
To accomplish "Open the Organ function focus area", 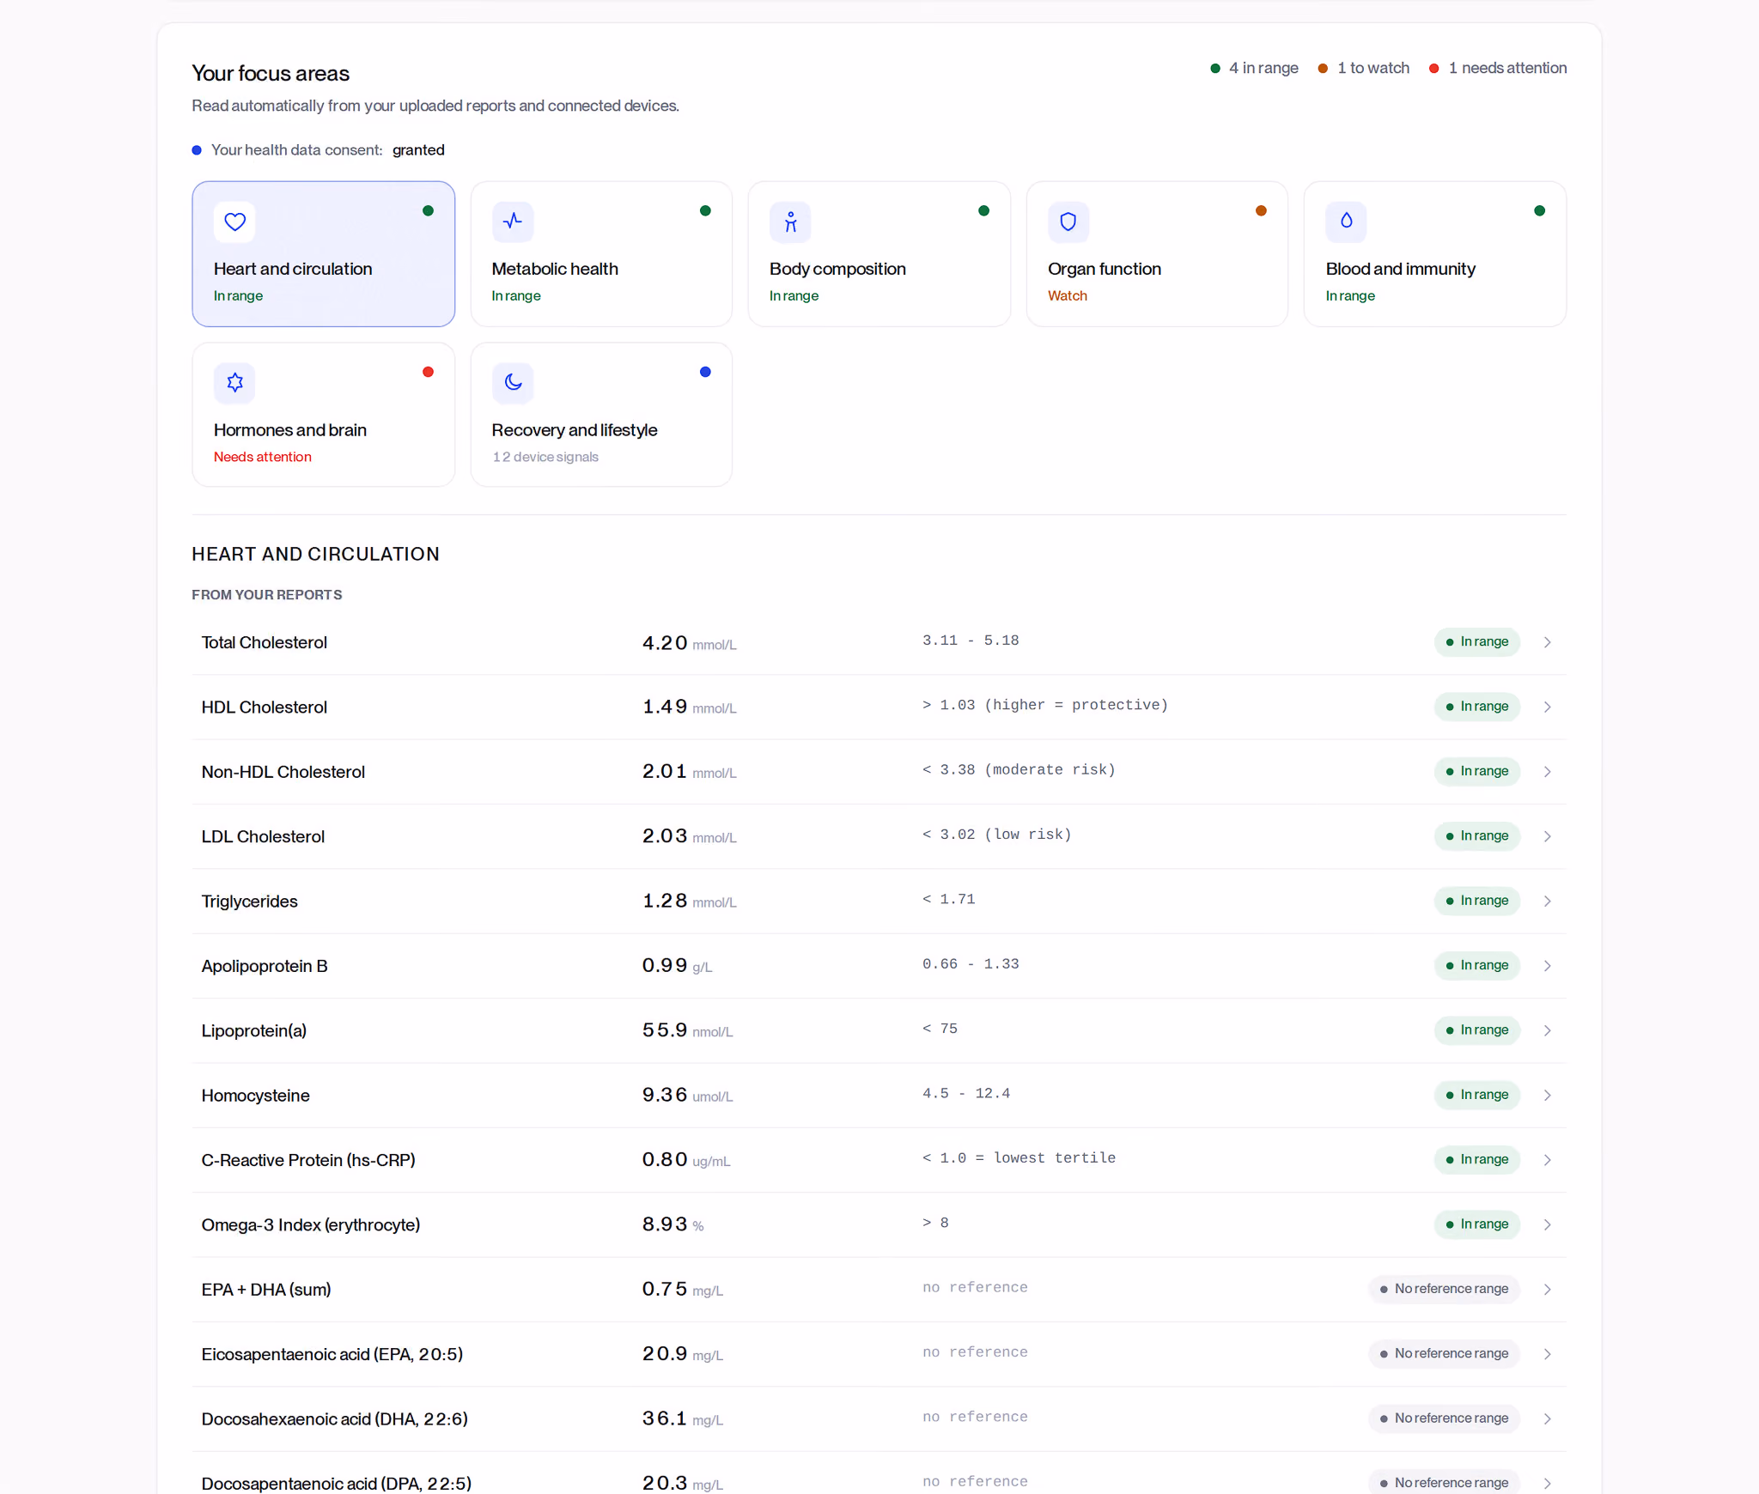I will (x=1157, y=253).
